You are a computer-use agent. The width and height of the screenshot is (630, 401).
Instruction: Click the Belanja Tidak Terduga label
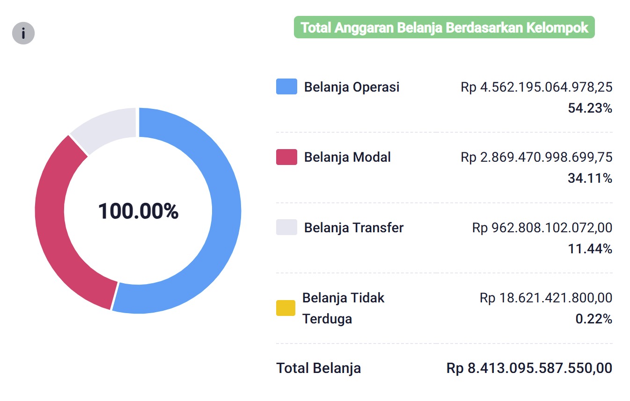[343, 308]
